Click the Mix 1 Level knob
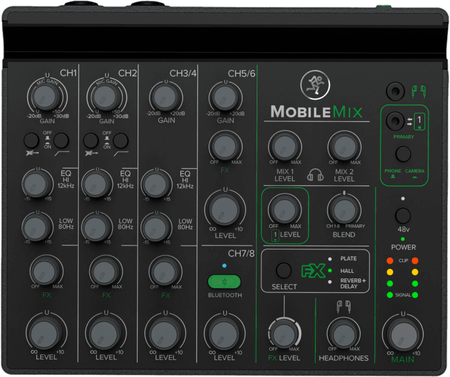Viewport: 450px width, 377px height. coord(285,148)
